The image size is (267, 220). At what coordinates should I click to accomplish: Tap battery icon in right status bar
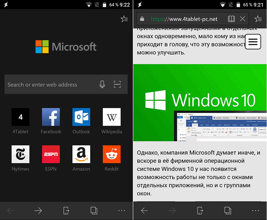[x=239, y=4]
